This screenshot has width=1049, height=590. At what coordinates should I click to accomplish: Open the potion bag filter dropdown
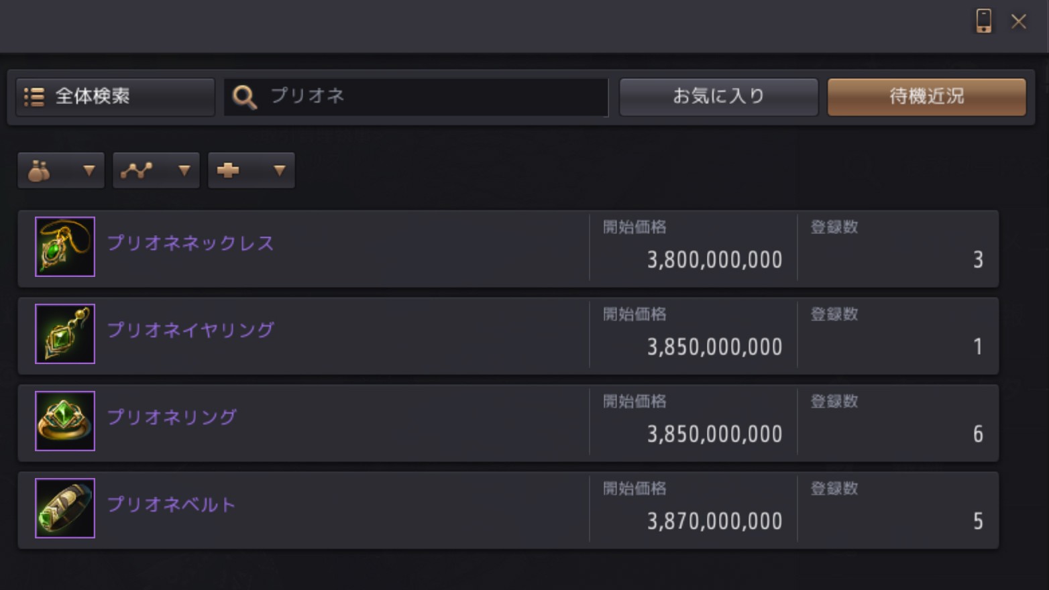coord(61,171)
